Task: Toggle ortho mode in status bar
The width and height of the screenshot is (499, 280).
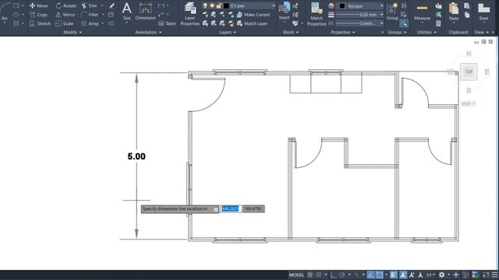Action: tap(333, 275)
